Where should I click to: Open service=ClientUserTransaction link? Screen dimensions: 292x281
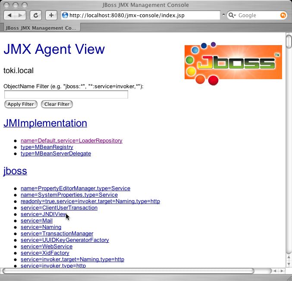(x=59, y=207)
